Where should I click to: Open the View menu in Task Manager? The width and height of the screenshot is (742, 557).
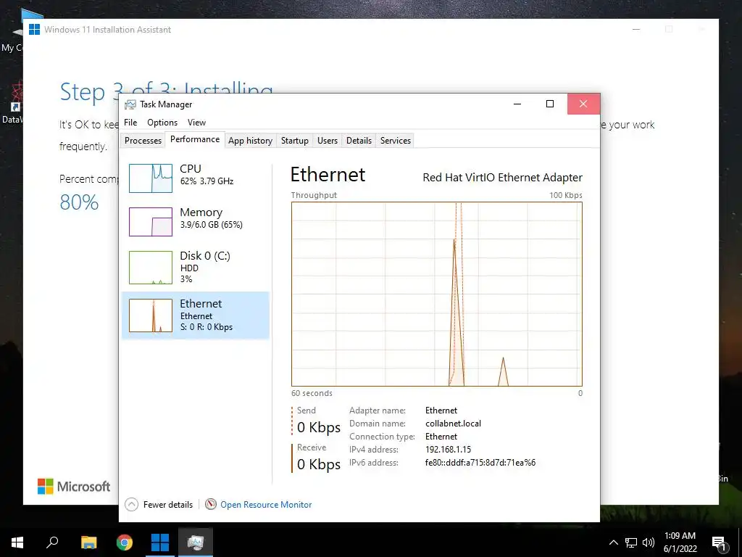click(196, 122)
